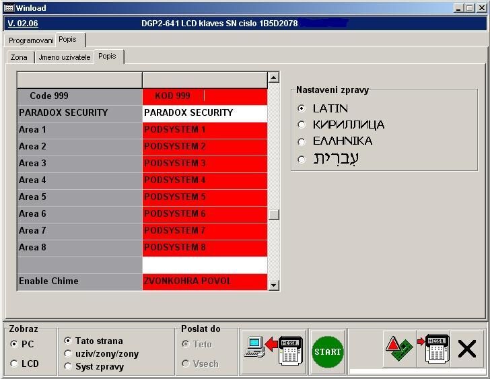Click the Winload title bar app icon
The image size is (490, 379).
point(9,7)
